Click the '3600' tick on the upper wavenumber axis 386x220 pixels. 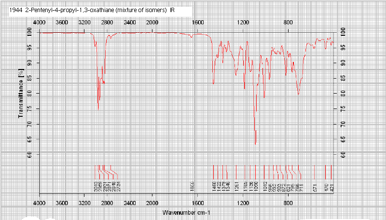click(x=62, y=23)
